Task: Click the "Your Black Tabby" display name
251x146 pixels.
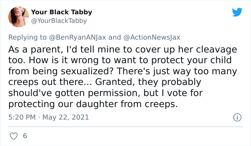Action: (61, 12)
